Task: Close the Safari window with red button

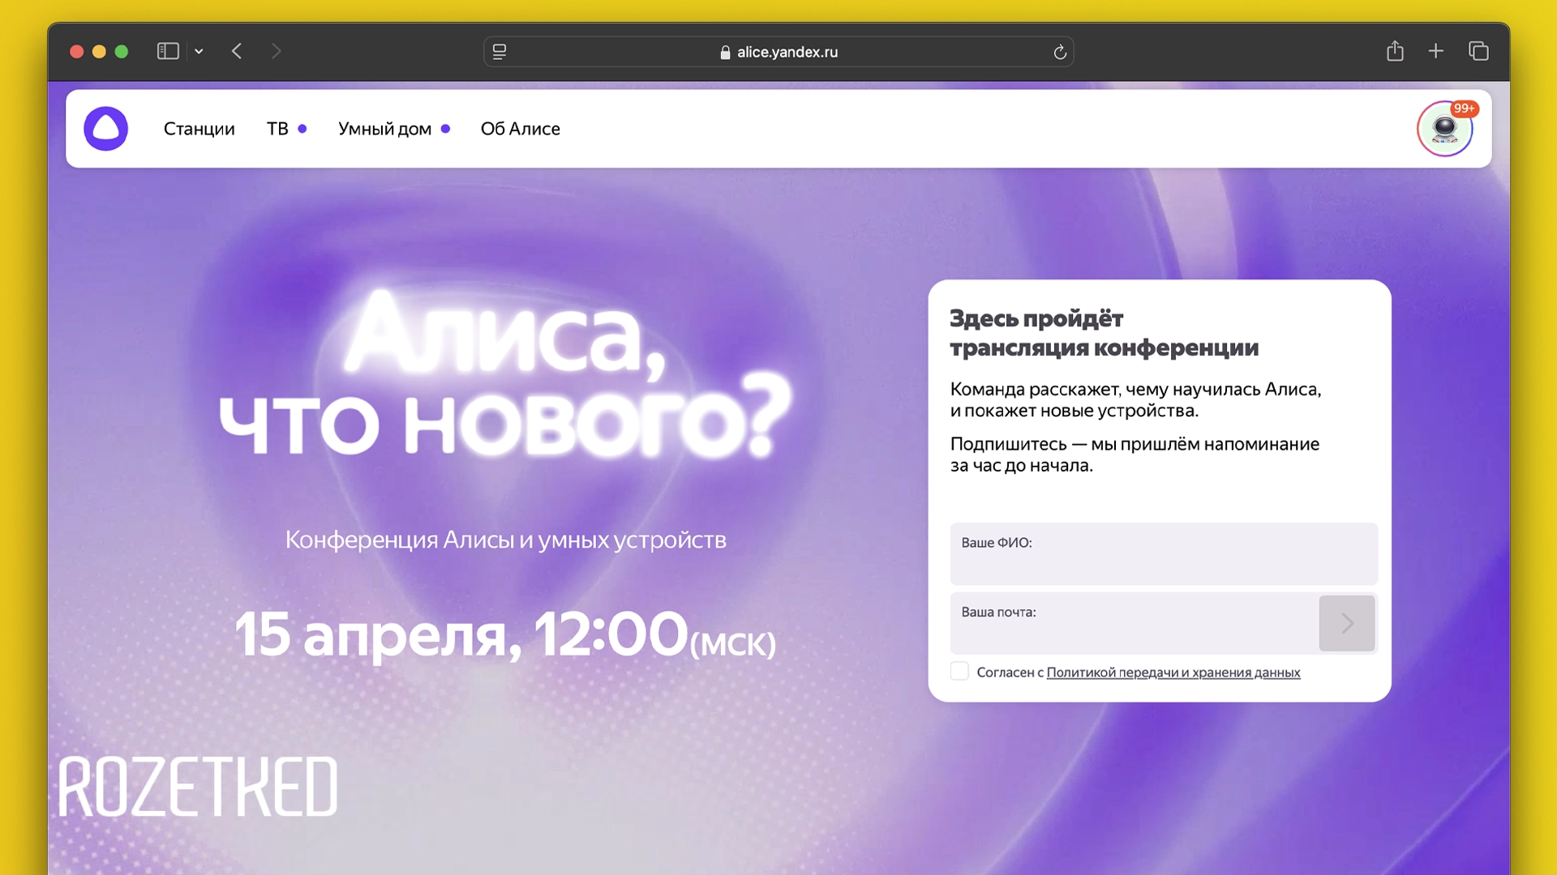Action: (x=77, y=52)
